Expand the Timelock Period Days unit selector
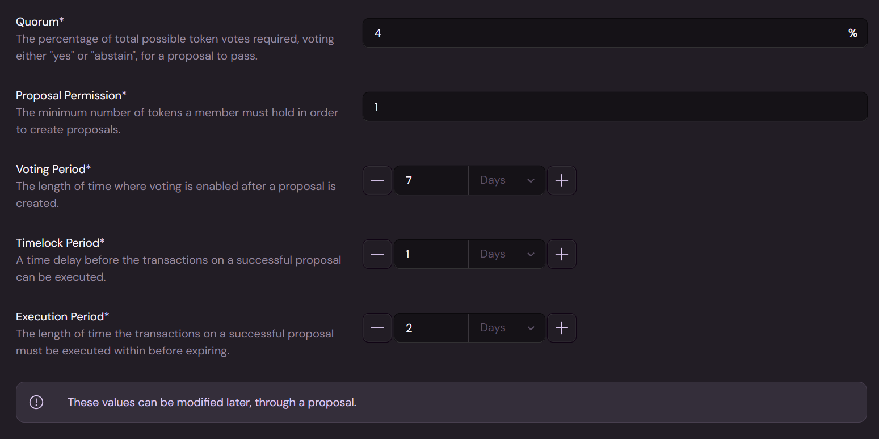This screenshot has height=439, width=879. pos(507,254)
